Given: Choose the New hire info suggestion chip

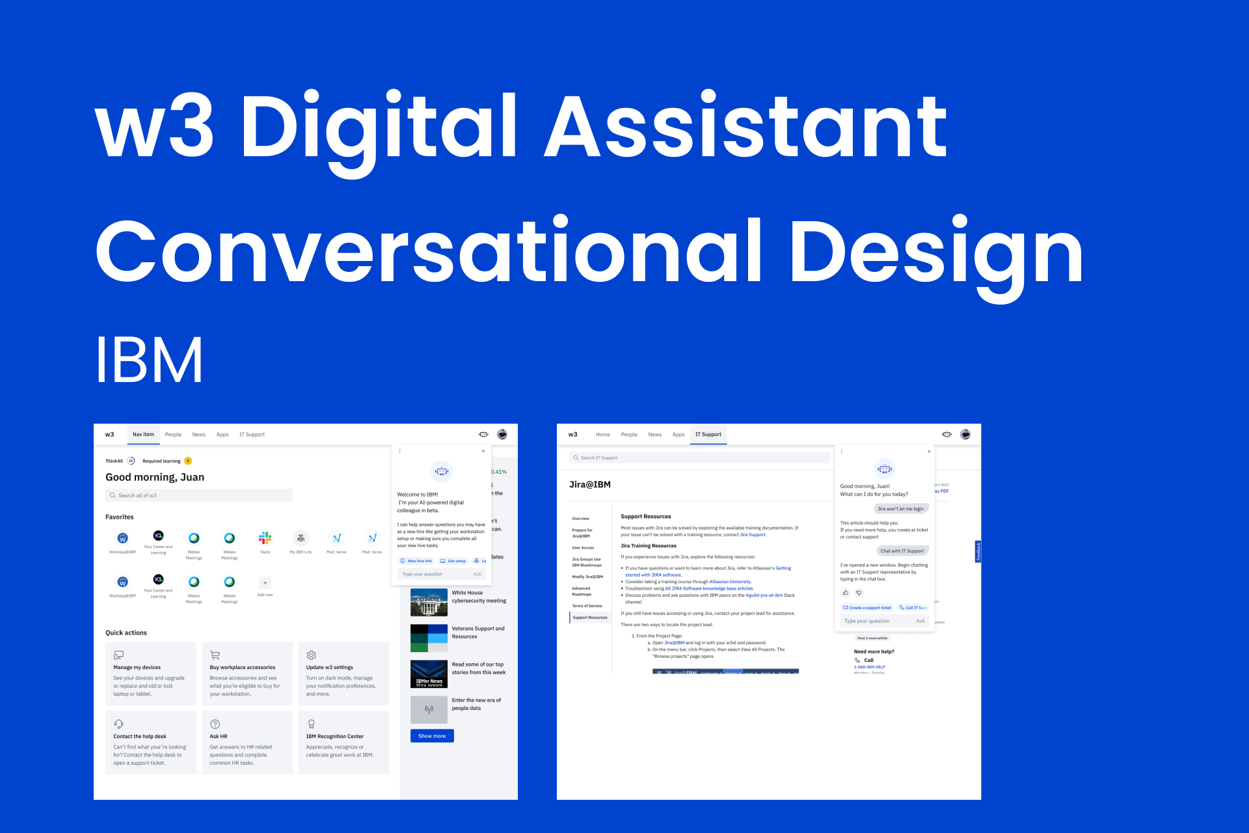Looking at the screenshot, I should click(416, 560).
